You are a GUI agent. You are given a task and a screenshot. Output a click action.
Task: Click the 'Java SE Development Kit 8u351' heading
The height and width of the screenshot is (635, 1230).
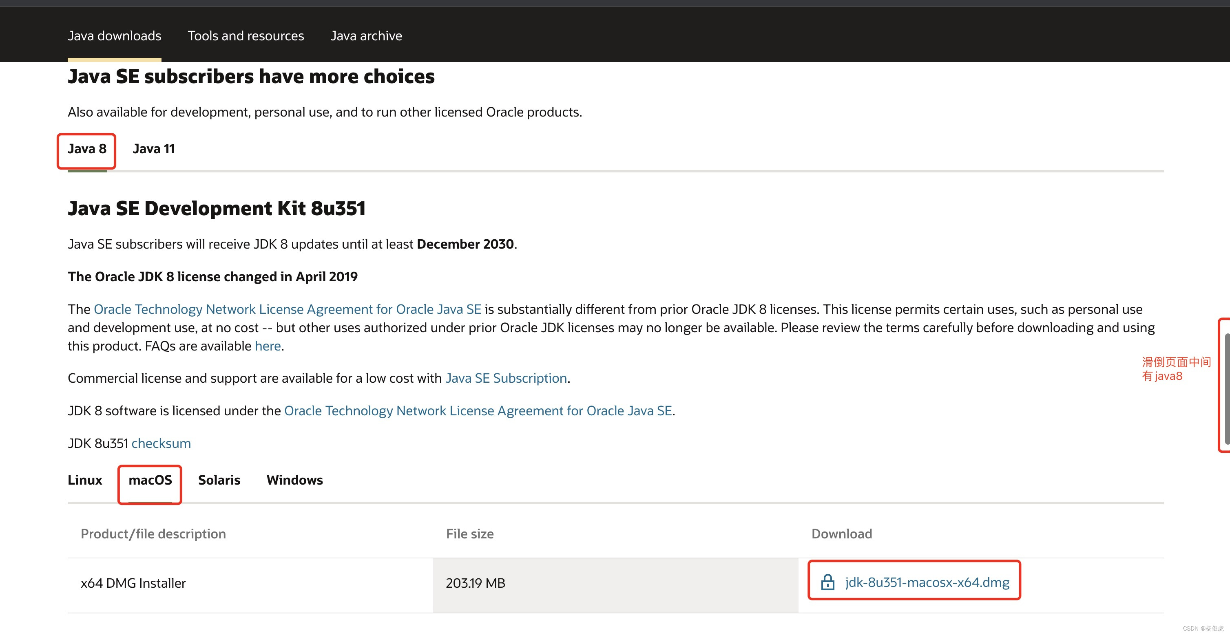(x=217, y=209)
